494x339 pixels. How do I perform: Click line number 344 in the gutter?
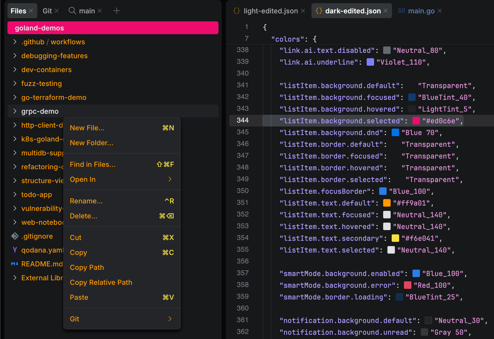pos(242,121)
